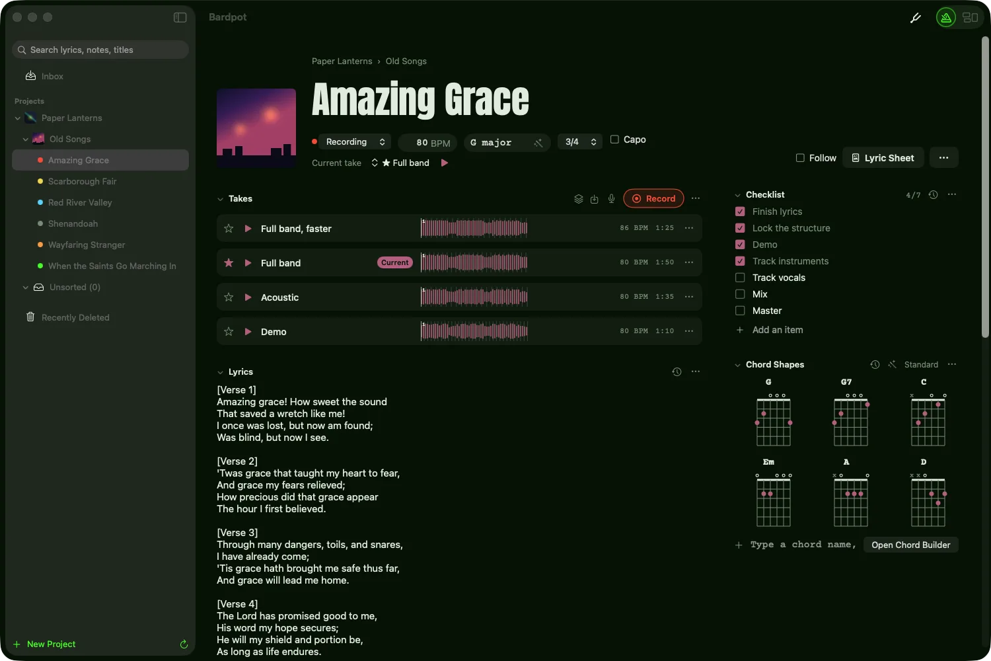Open the wrench tools icon in titlebar

tap(916, 18)
